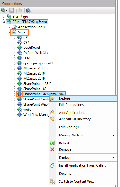Click the stopped CP site globe icon

click(x=20, y=37)
